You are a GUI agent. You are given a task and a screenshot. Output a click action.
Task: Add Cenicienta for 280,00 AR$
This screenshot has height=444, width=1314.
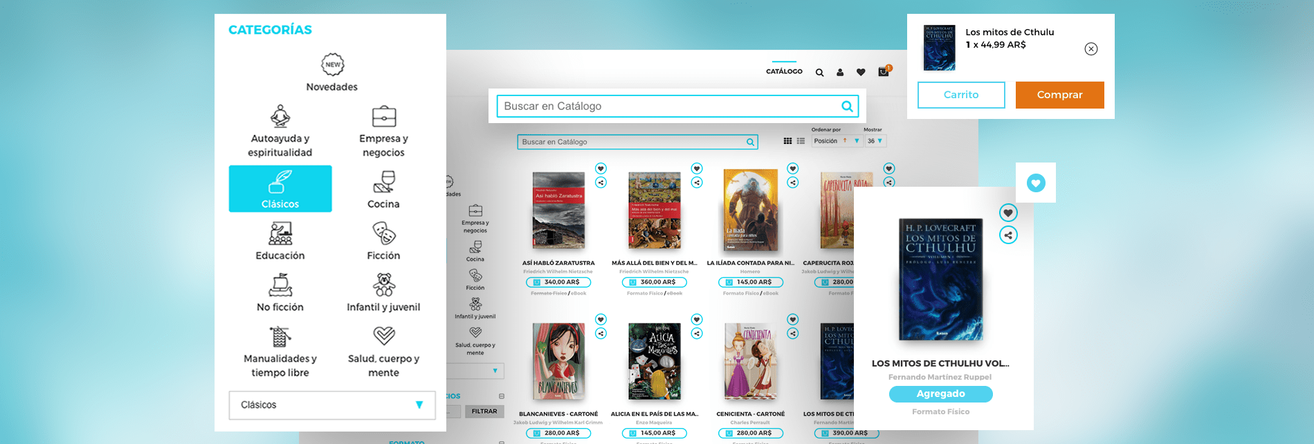tap(751, 433)
